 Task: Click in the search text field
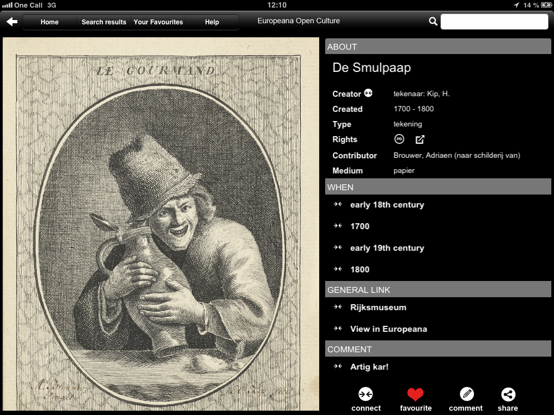pos(494,22)
